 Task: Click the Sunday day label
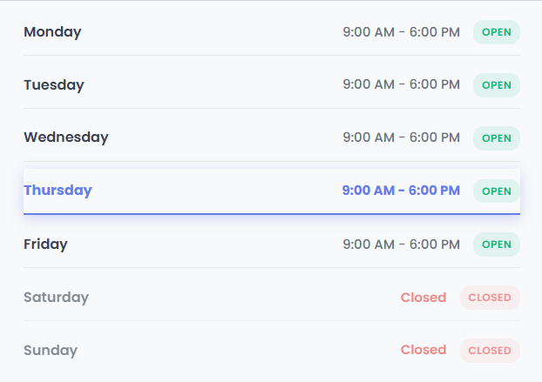[x=51, y=351]
